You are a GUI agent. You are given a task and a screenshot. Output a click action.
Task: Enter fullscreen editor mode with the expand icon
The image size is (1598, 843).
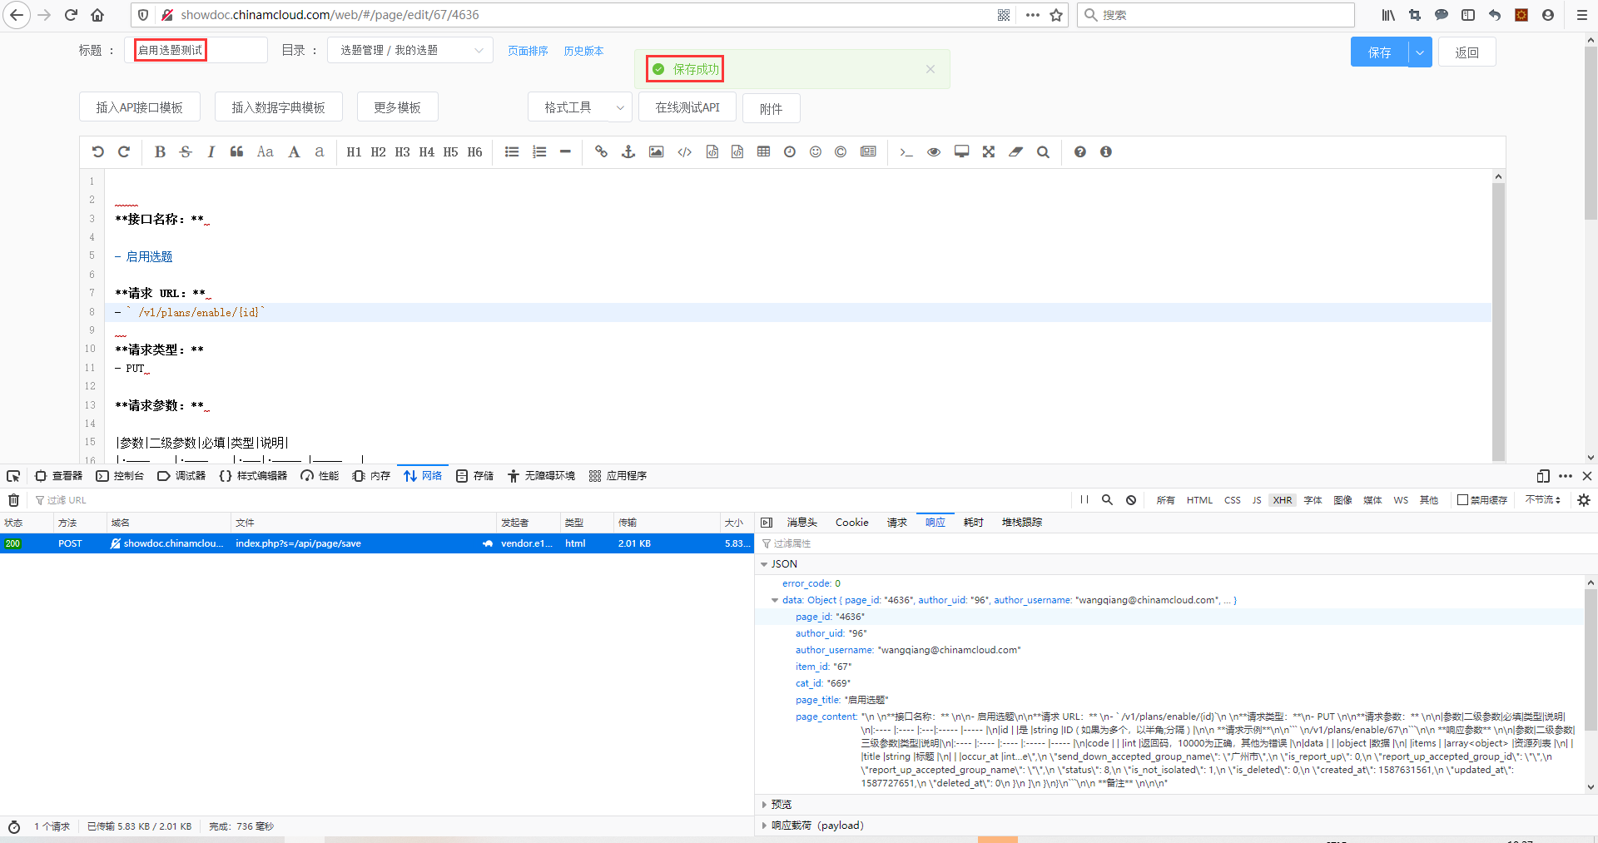[x=988, y=151]
